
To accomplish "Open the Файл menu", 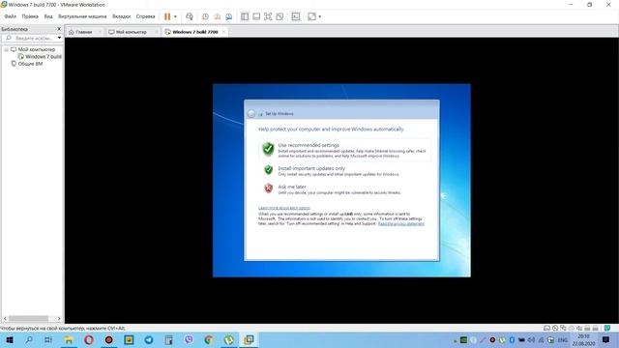I will pos(11,16).
